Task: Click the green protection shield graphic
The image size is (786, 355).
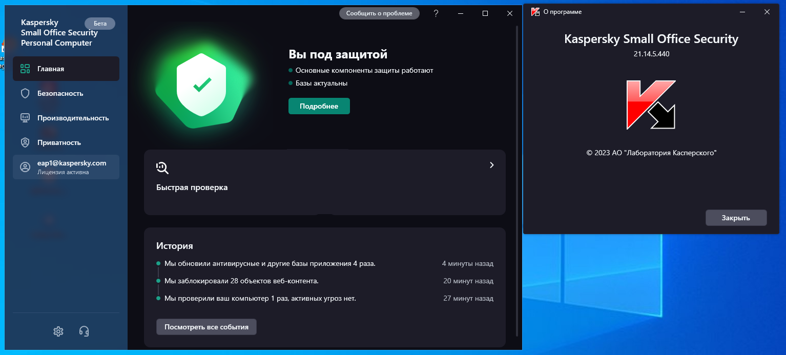Action: (202, 85)
